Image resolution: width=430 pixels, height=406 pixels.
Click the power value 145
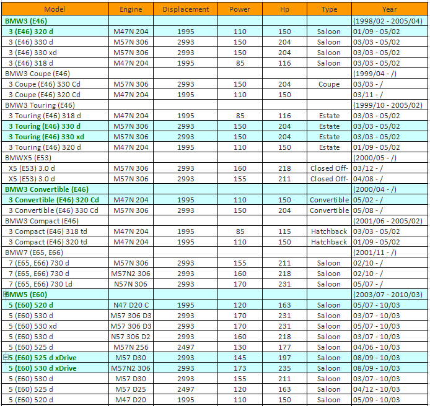[240, 358]
